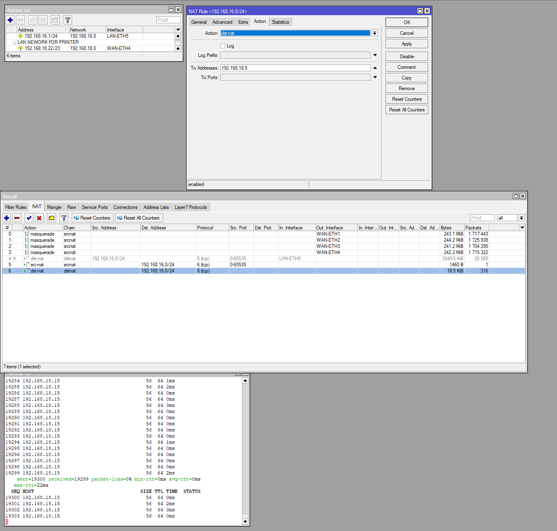Click dst-nat icon in rule 6 row
557x531 pixels.
pyautogui.click(x=27, y=271)
